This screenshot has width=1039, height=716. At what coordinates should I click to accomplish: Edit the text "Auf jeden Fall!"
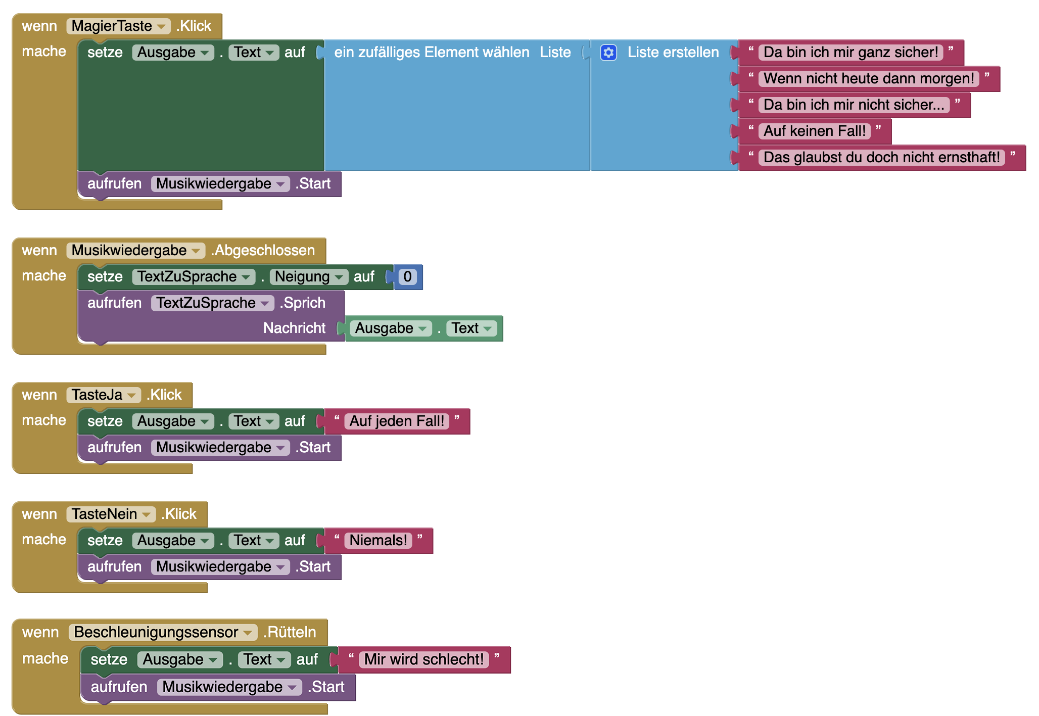tap(397, 421)
